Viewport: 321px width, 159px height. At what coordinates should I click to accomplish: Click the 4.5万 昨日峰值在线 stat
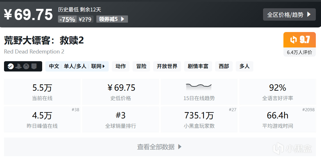click(42, 120)
